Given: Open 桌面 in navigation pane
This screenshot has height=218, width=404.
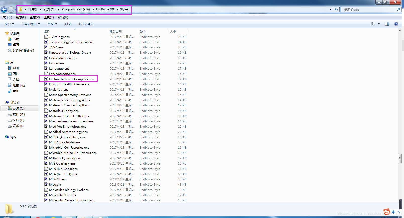Looking at the screenshot, I should click(16, 45).
